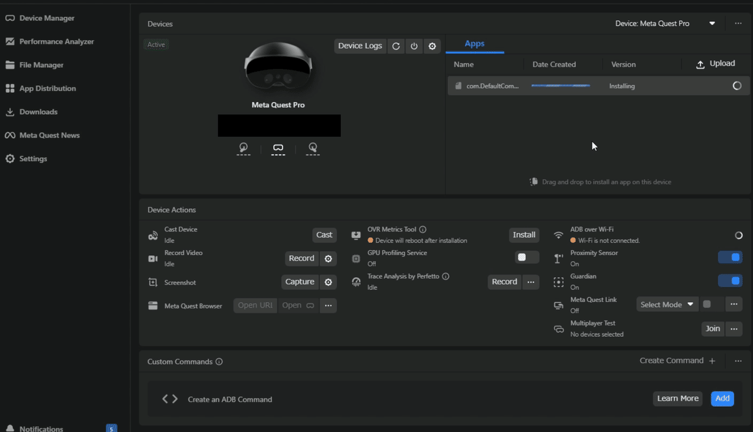Screen dimensions: 753x432
Task: Open Meta Quest Link more options
Action: [x=734, y=305]
